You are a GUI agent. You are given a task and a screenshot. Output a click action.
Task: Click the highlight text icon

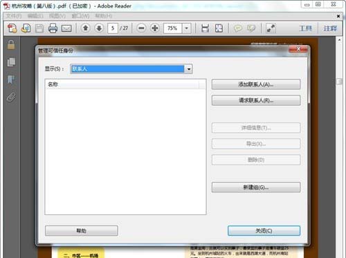click(251, 28)
